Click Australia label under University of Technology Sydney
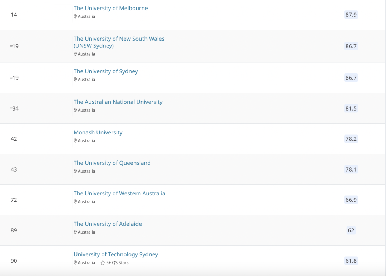 point(86,263)
